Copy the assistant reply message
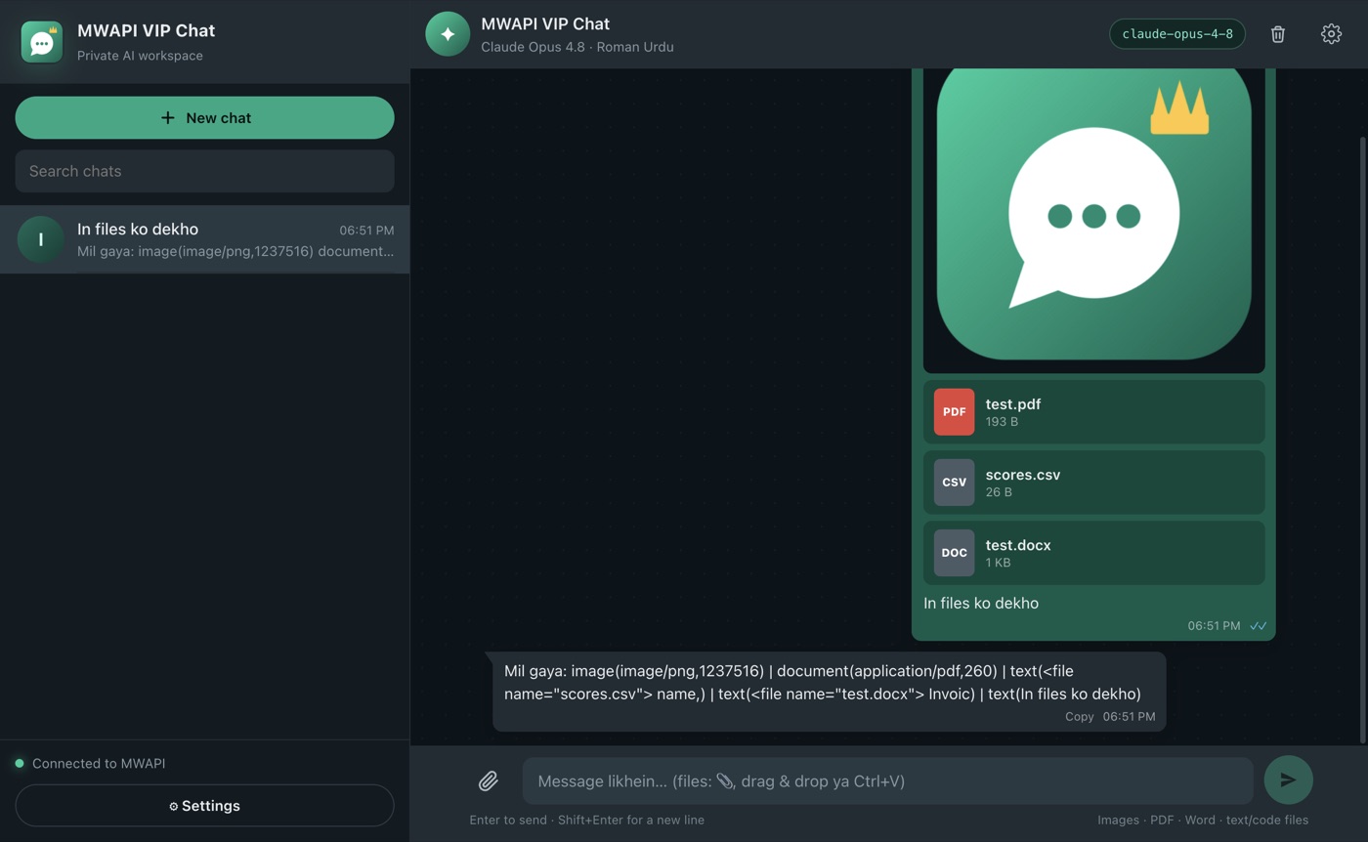Screen dimensions: 1368x842 coord(1079,717)
